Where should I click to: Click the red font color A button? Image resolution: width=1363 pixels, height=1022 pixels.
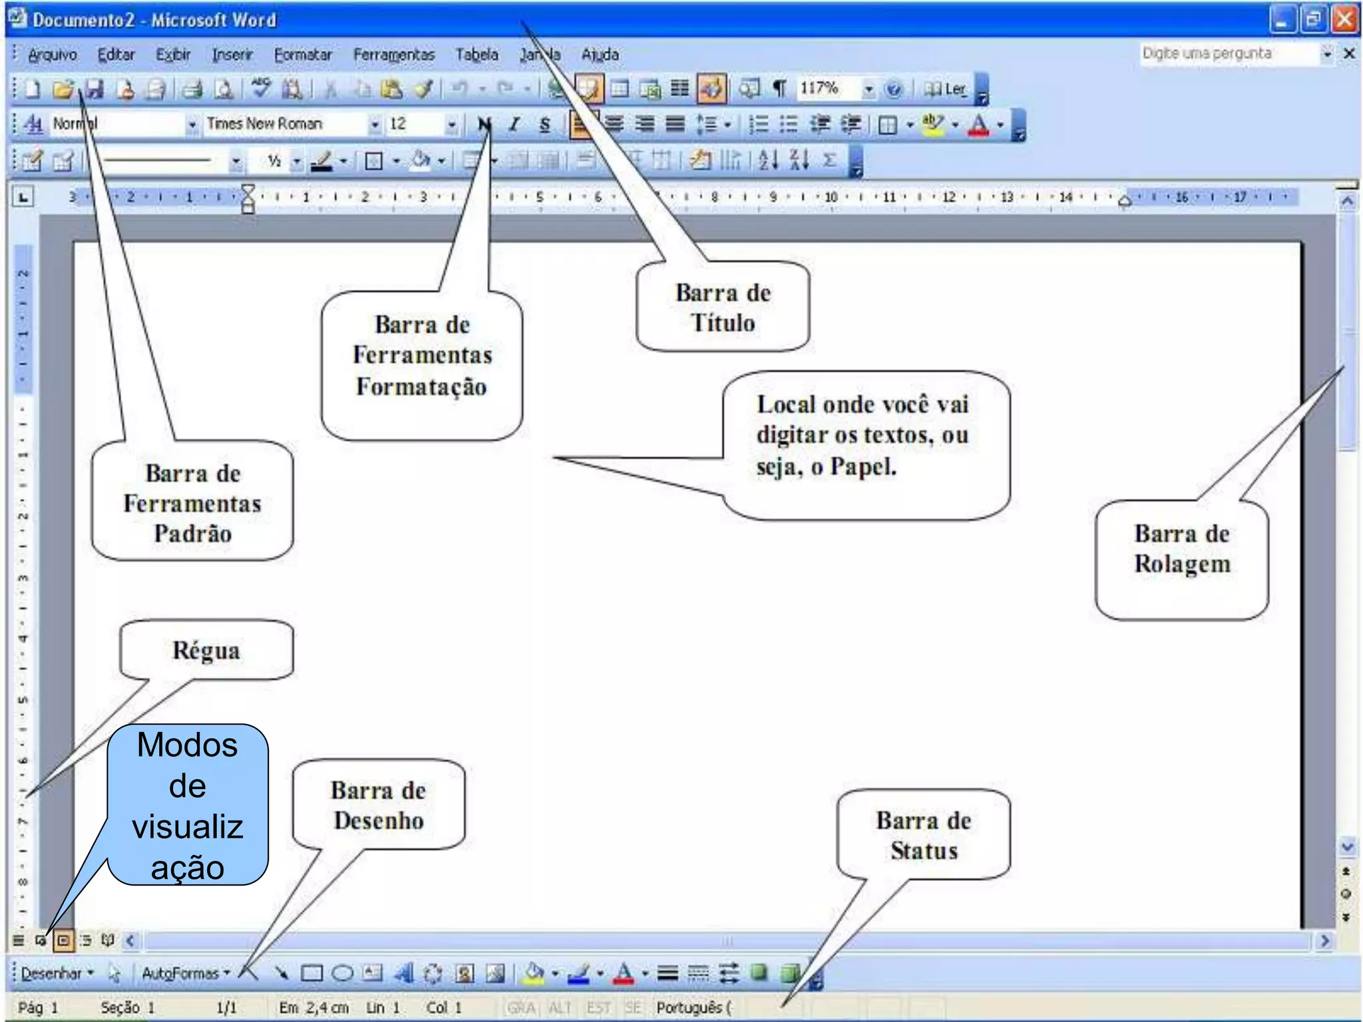(x=978, y=124)
